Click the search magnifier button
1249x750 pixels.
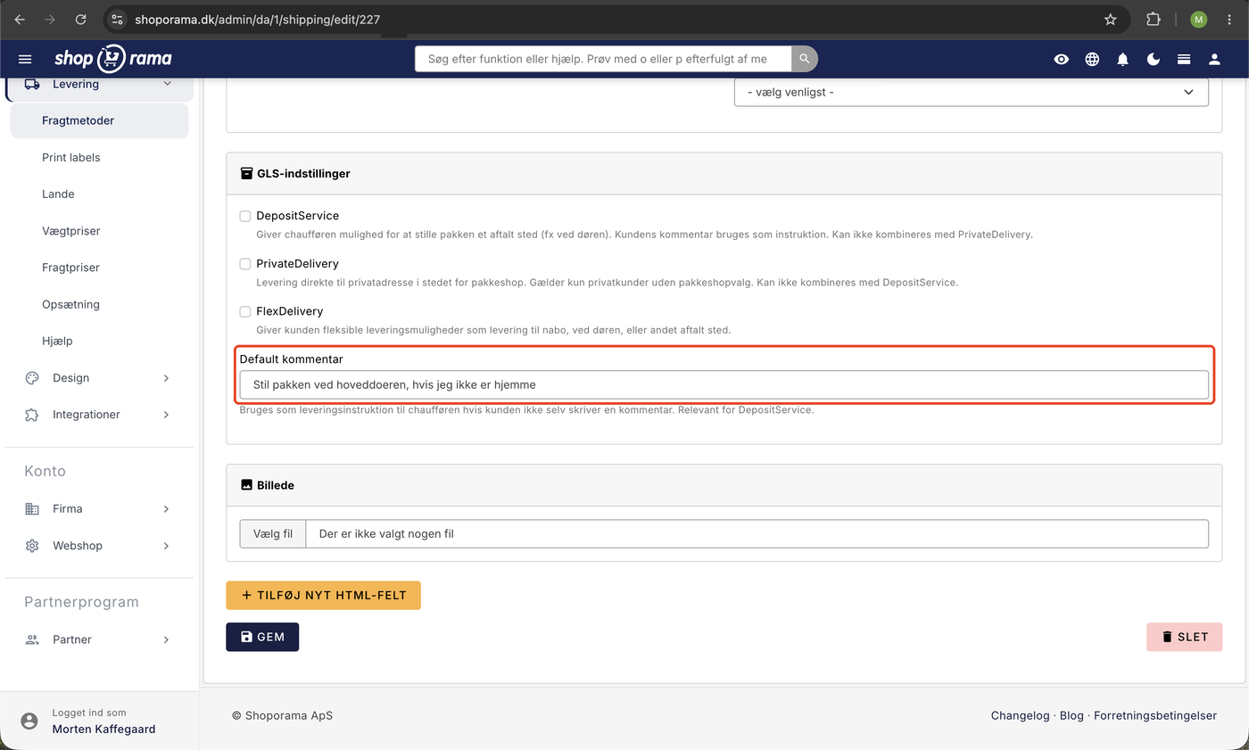click(805, 59)
